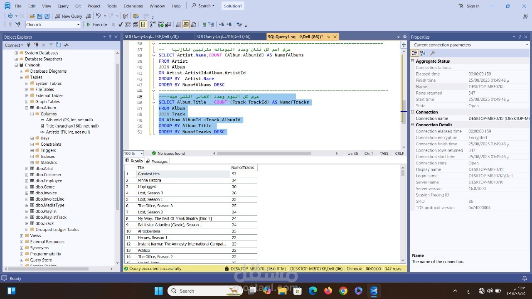Click the Save All toolbar icon
Screen dimensions: 532x299
47,16
